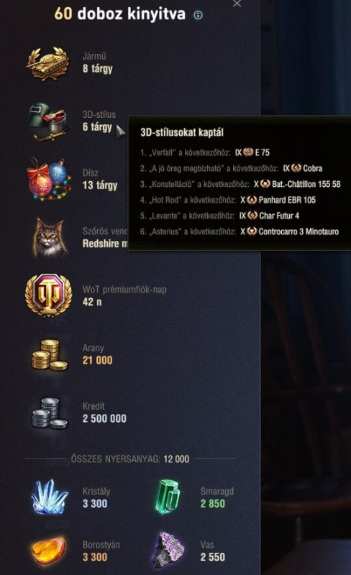Screen dimensions: 351x575
Task: Click the Redshire cat portrait icon
Action: [49, 237]
